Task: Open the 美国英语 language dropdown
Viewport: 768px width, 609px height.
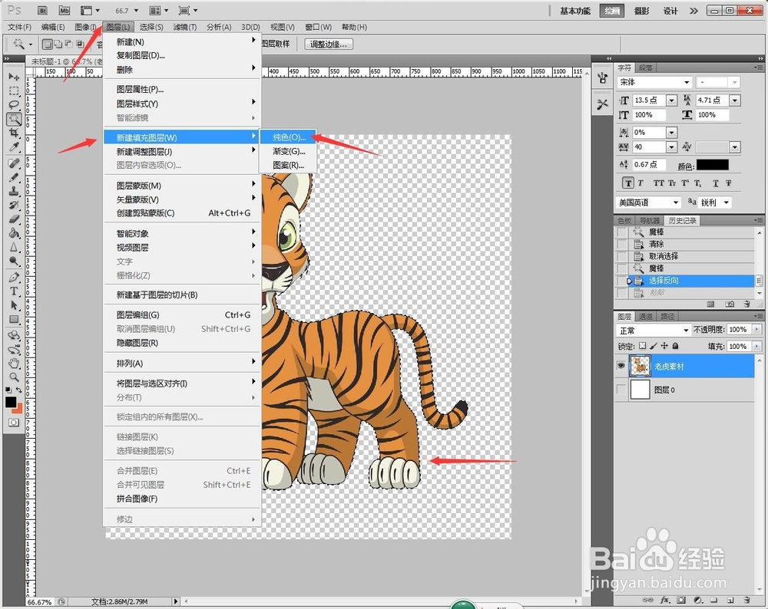Action: 675,202
